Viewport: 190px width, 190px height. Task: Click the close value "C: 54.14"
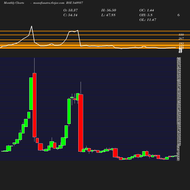[x=70, y=15]
